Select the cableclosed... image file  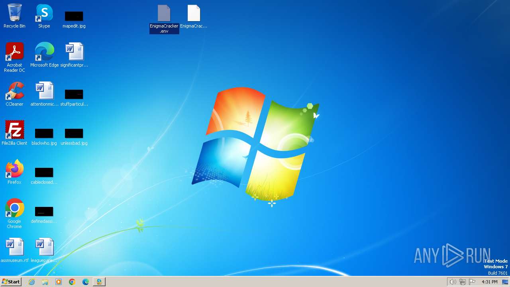tap(44, 175)
